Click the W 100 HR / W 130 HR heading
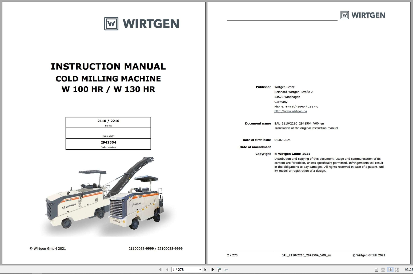The width and height of the screenshot is (413, 274). click(x=108, y=89)
